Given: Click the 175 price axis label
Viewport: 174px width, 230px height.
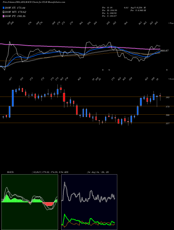Looking at the screenshot, I should (x=167, y=107).
